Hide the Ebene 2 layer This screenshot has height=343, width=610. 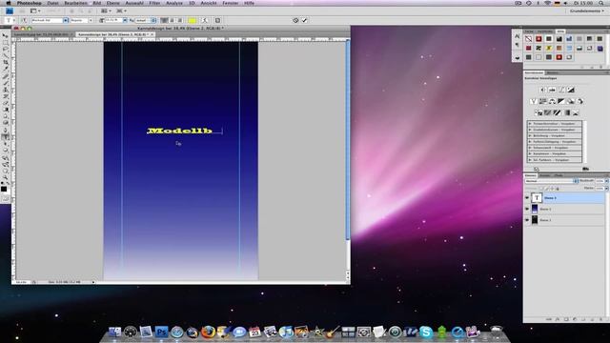click(527, 209)
